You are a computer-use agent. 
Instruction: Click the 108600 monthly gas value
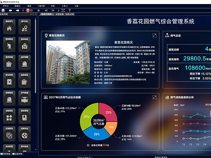click(x=195, y=68)
